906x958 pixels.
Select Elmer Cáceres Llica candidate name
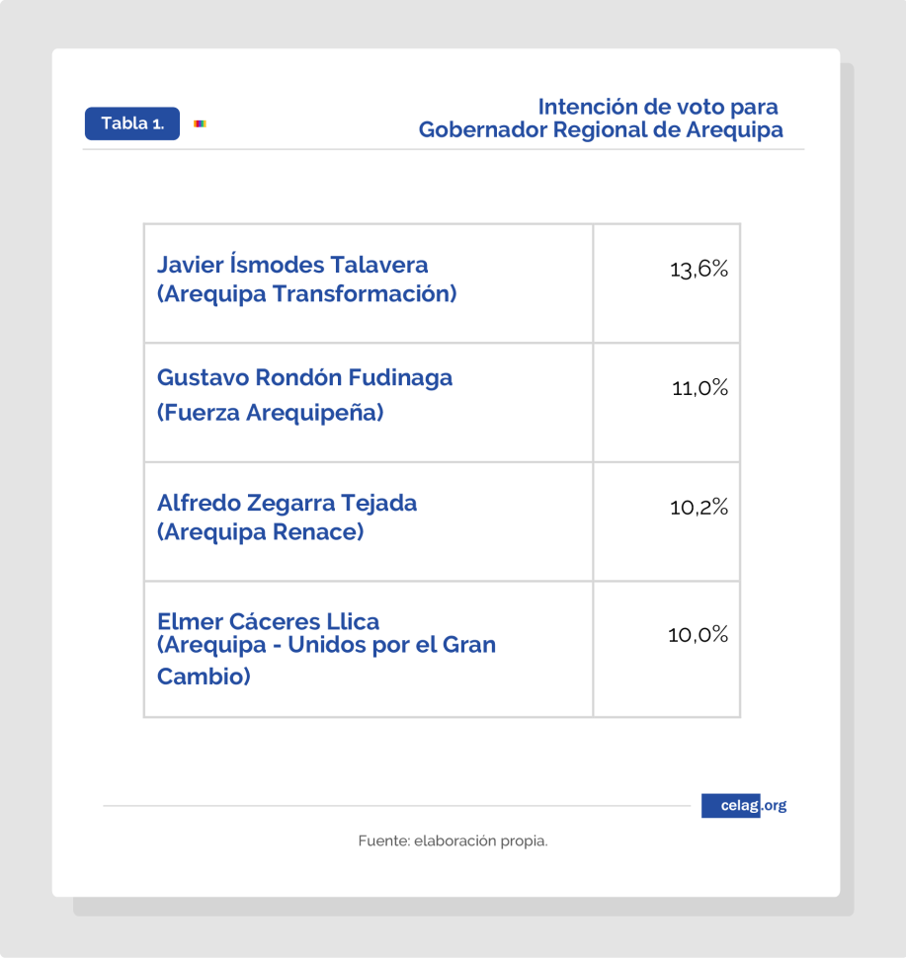tap(268, 621)
